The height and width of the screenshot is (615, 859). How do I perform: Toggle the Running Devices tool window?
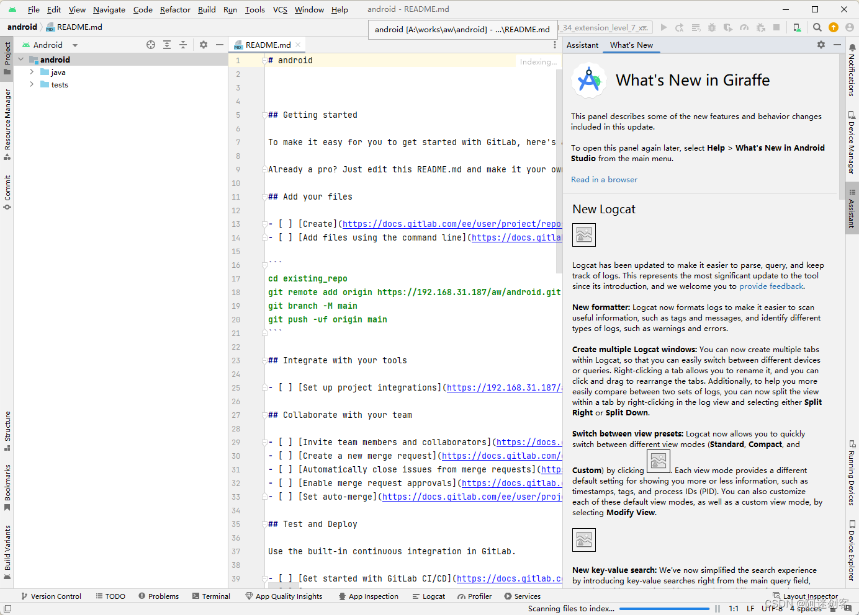852,472
